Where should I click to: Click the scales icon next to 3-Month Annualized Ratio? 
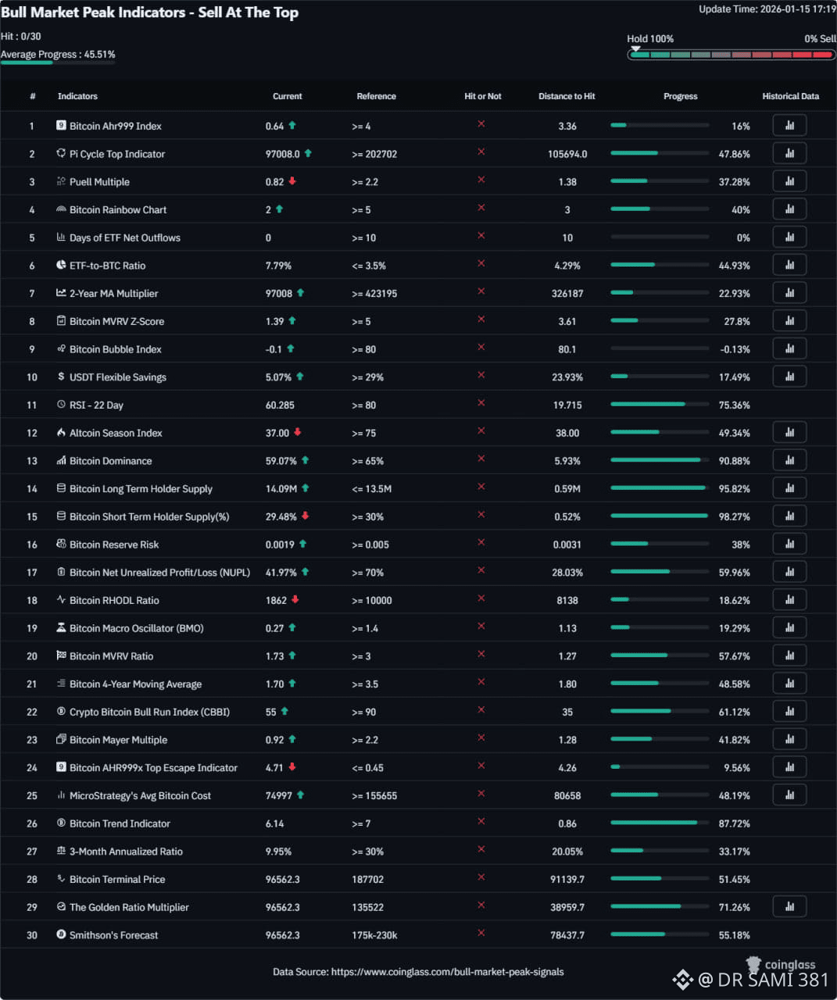point(61,851)
